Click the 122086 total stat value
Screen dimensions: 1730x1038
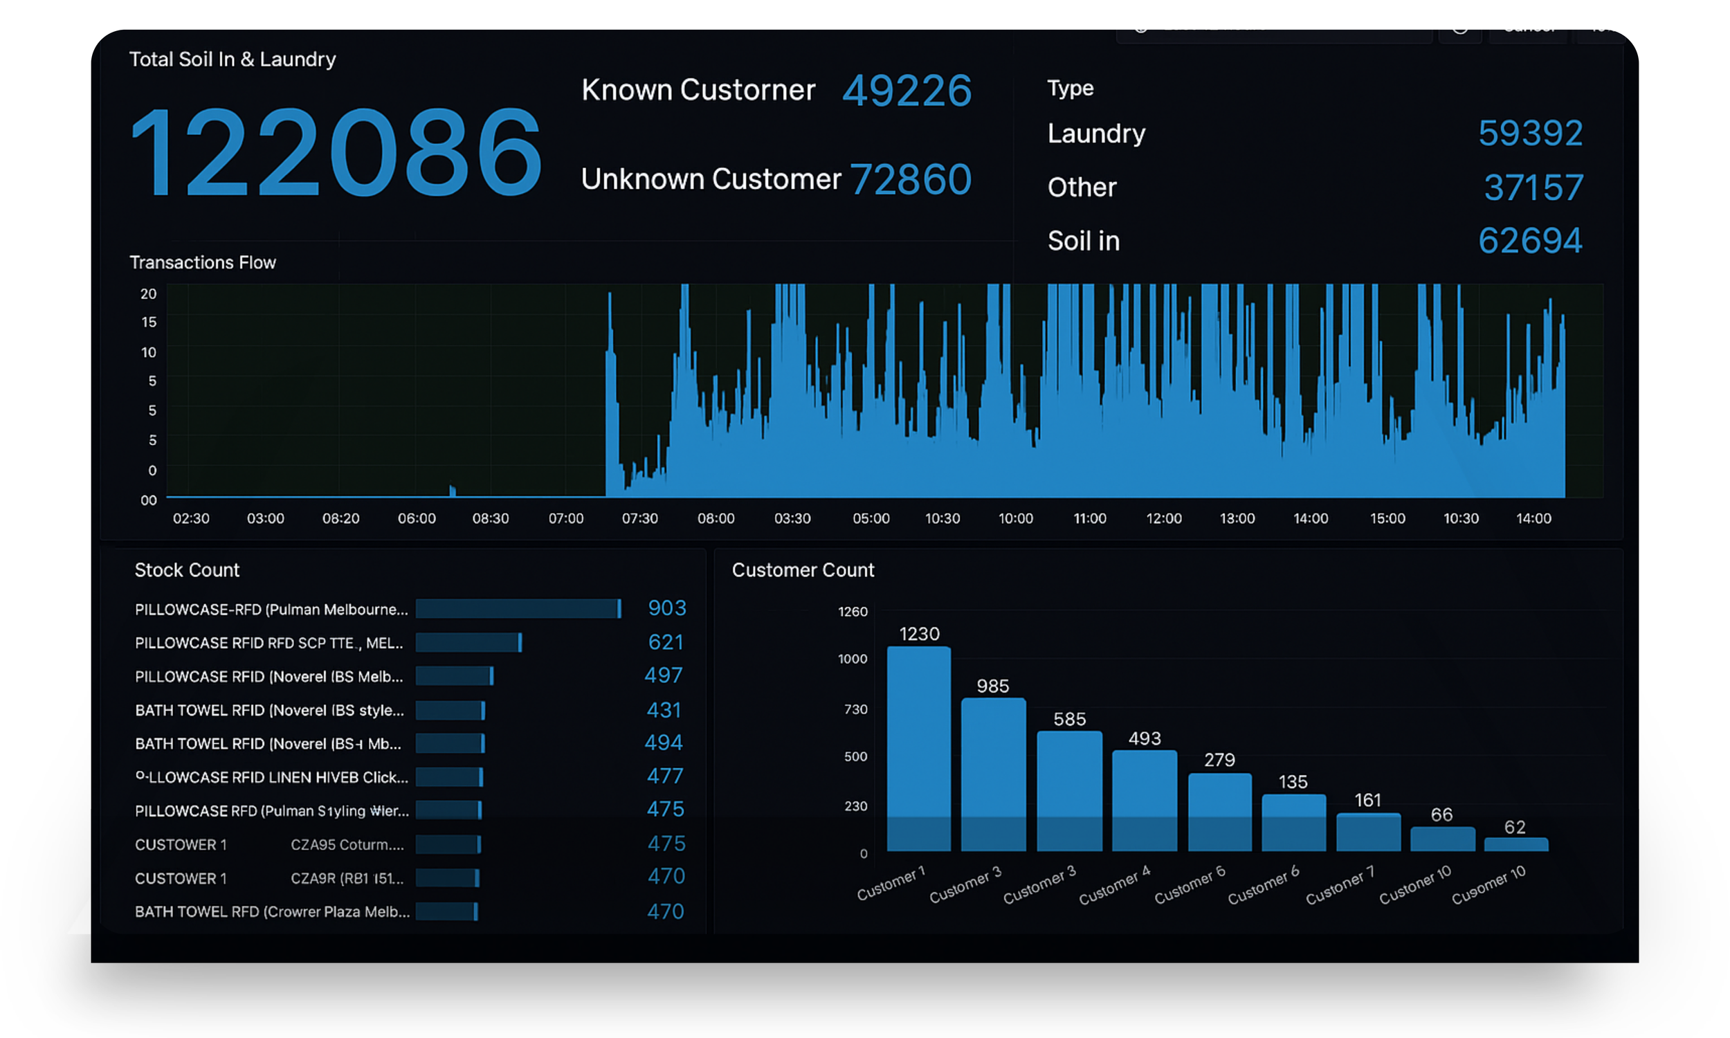pos(336,152)
